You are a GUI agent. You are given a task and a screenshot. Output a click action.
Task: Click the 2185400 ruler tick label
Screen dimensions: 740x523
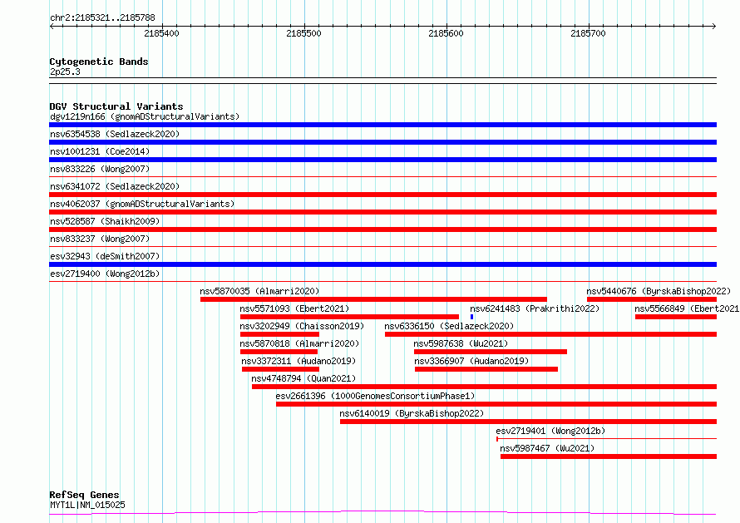point(161,33)
